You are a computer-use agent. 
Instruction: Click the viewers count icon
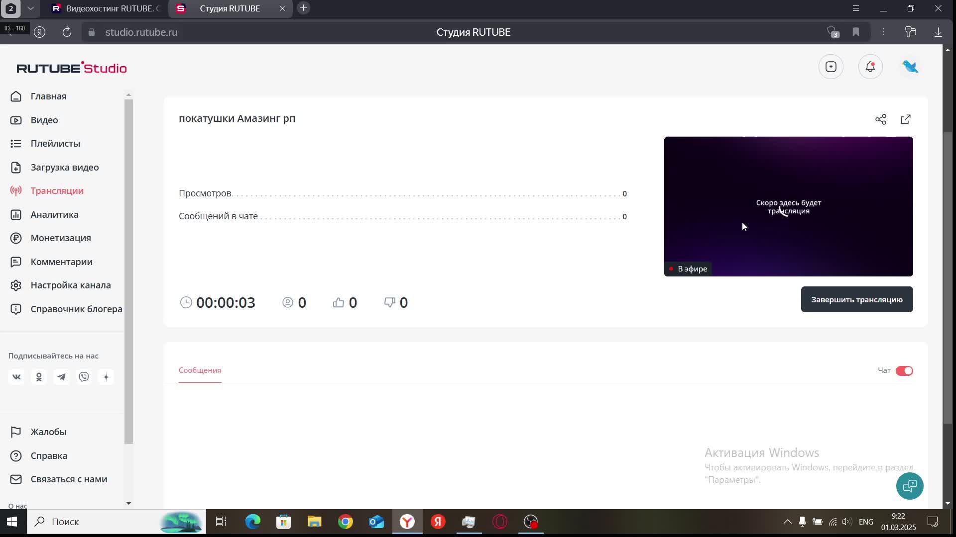coord(288,302)
